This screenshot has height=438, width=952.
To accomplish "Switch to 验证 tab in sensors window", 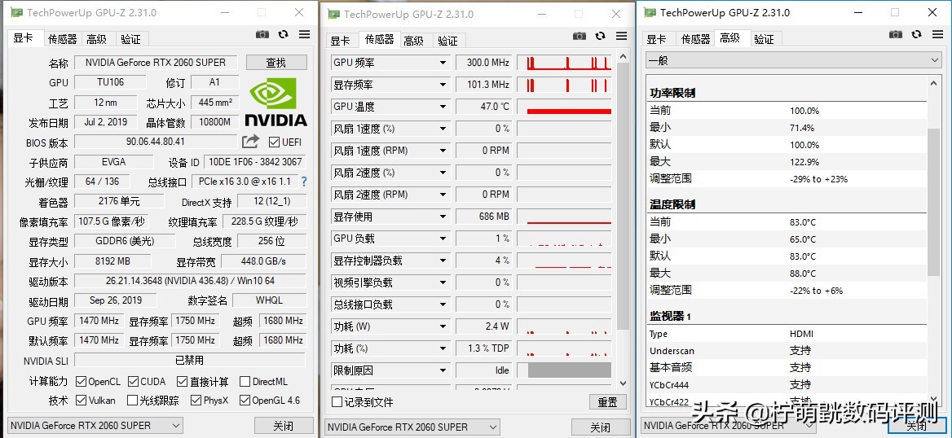I will tap(447, 41).
